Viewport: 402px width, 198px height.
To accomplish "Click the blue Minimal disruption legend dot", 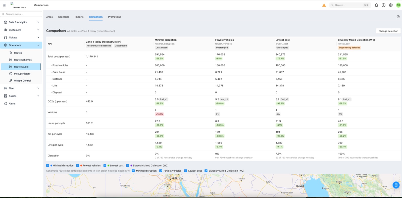I will (51, 166).
